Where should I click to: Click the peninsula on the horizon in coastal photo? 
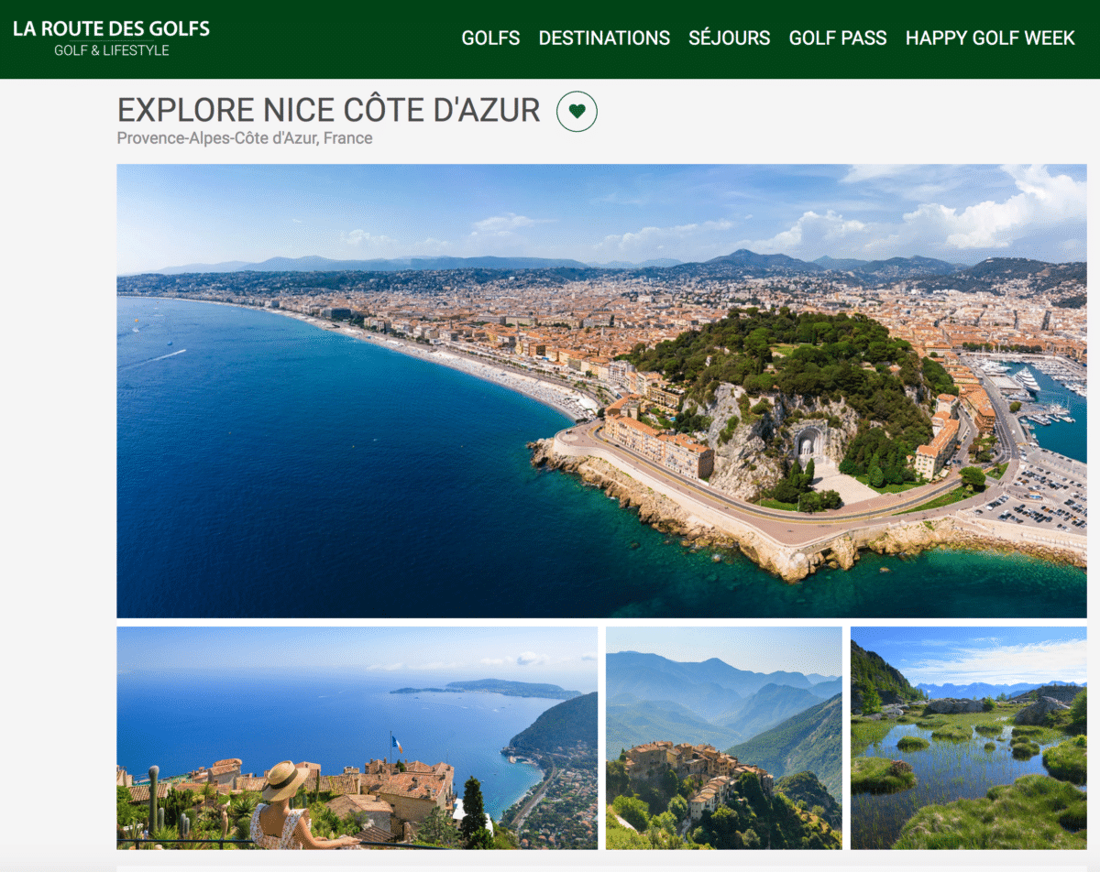tap(495, 687)
